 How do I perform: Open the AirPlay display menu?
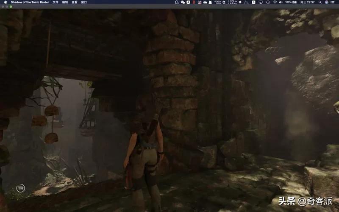[261, 2]
